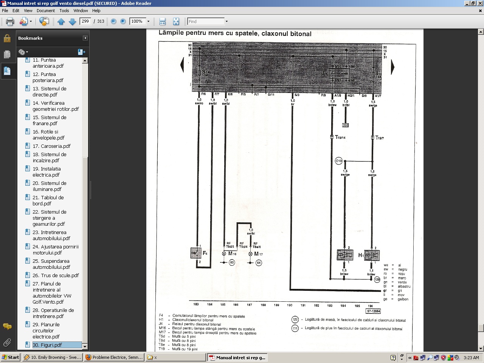Click the fit one full page icon

176,22
